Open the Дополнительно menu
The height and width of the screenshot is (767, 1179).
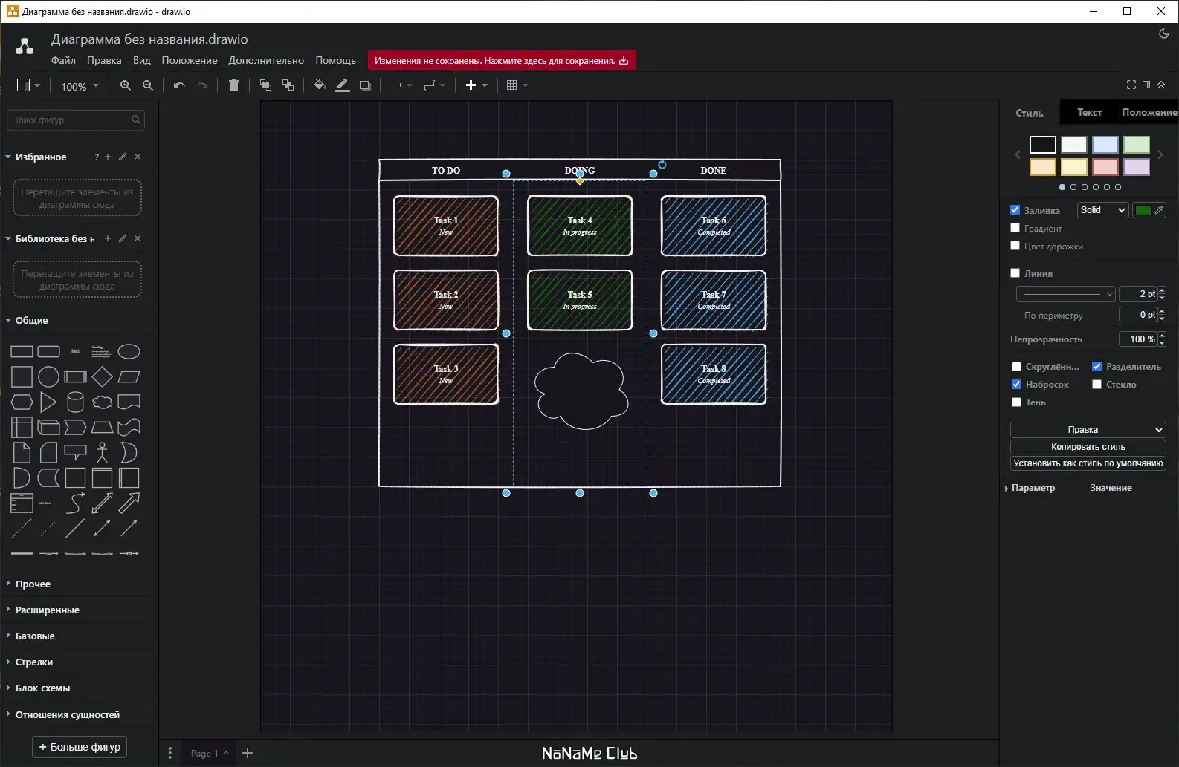pos(266,60)
